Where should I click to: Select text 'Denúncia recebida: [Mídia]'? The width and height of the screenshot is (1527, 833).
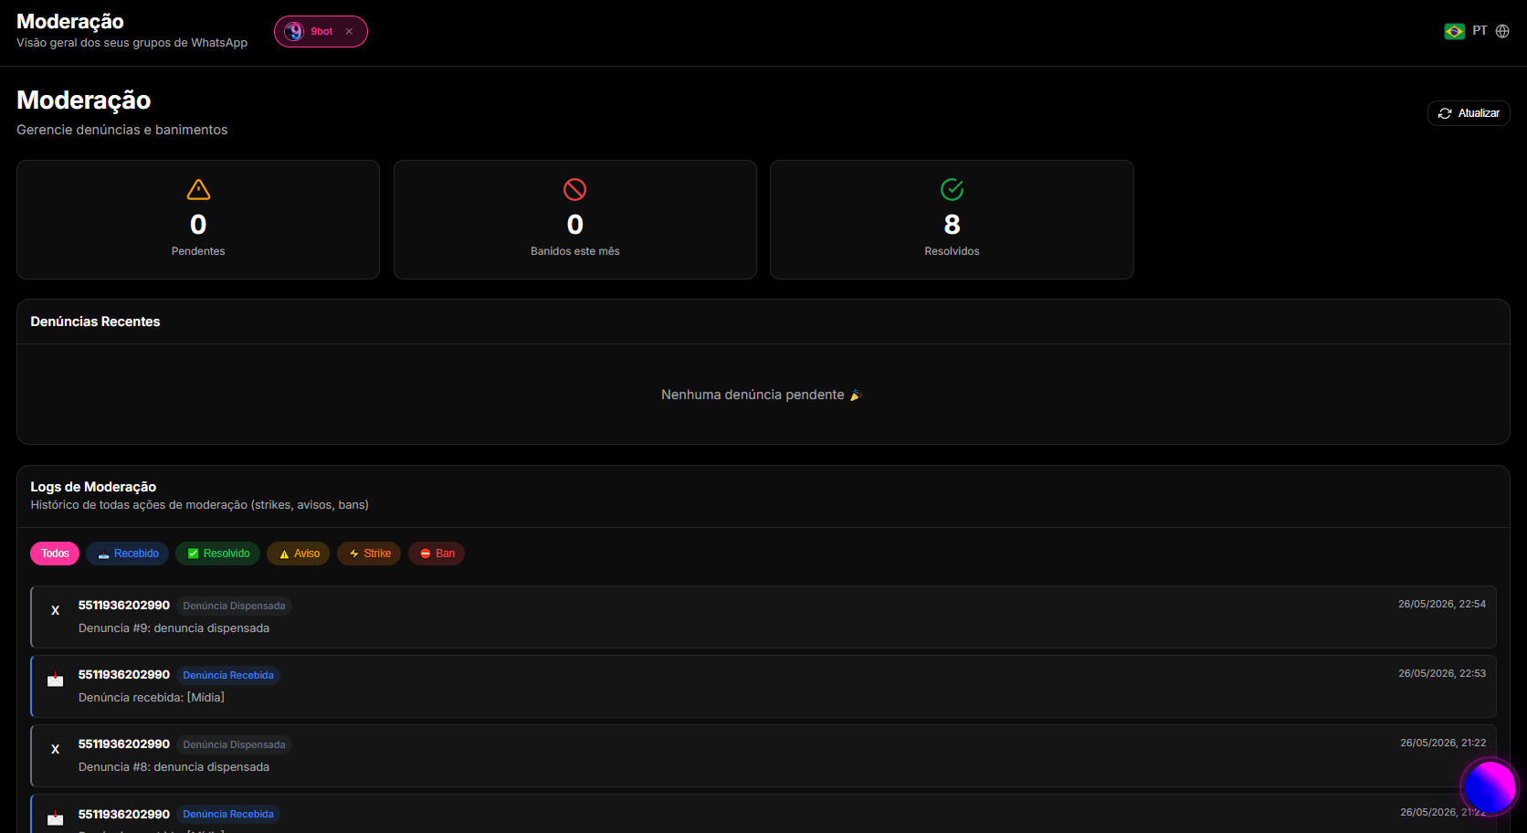tap(152, 698)
